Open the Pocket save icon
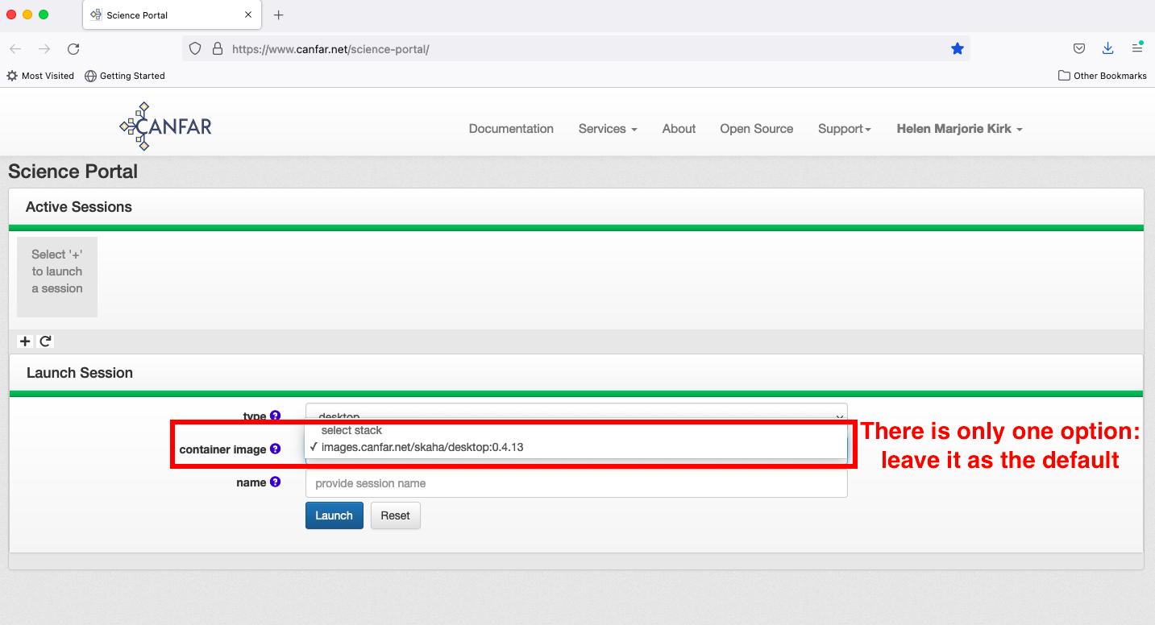 (x=1079, y=48)
